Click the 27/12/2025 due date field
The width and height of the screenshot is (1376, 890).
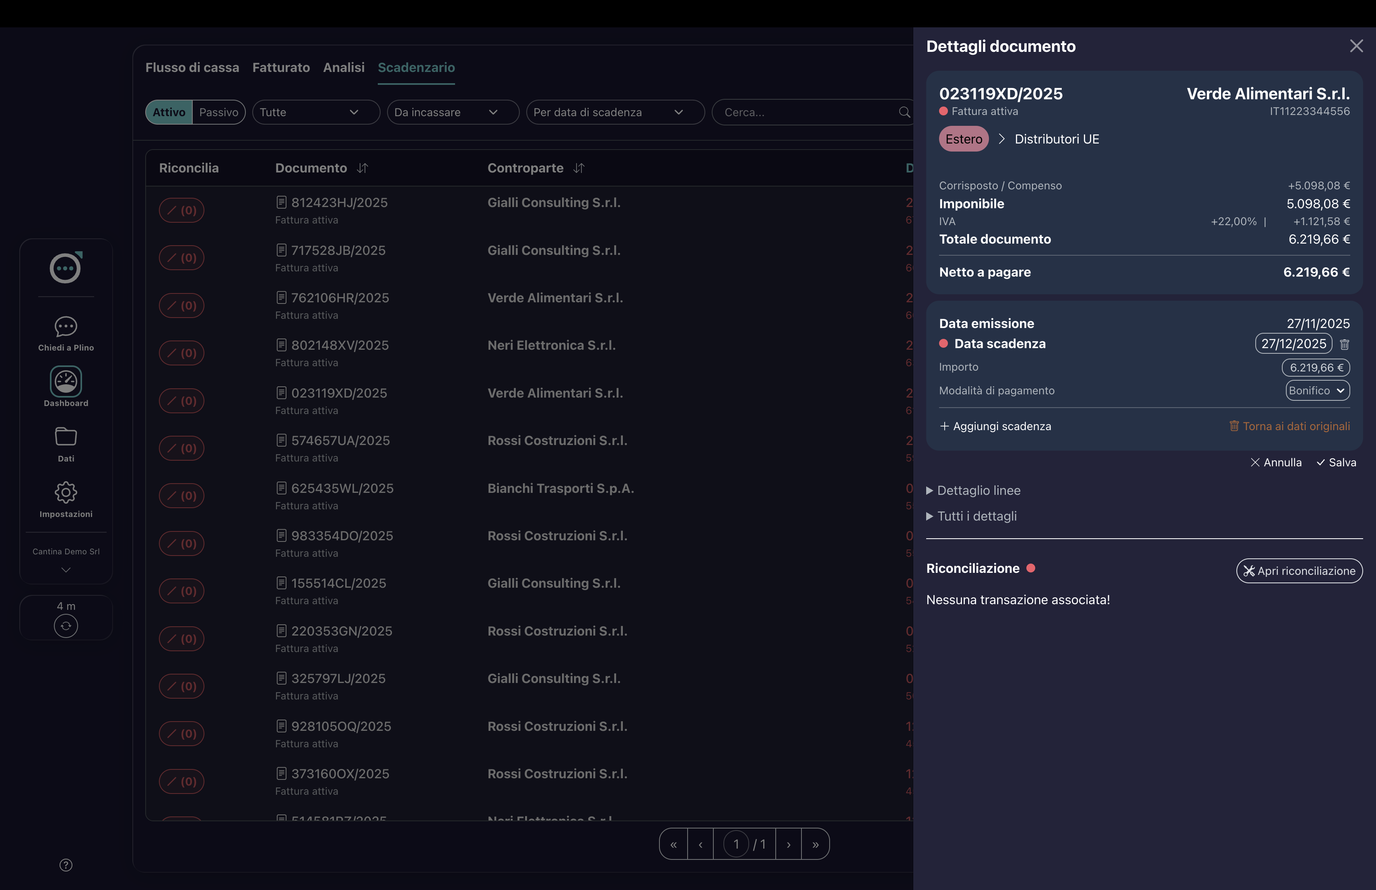pyautogui.click(x=1294, y=344)
